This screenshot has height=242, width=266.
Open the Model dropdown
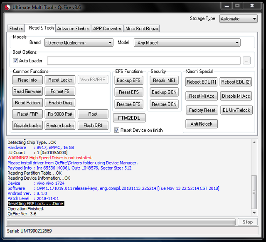pos(187,42)
